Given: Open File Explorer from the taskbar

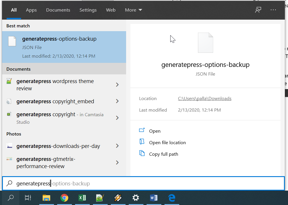Looking at the screenshot, I should click(x=46, y=198).
